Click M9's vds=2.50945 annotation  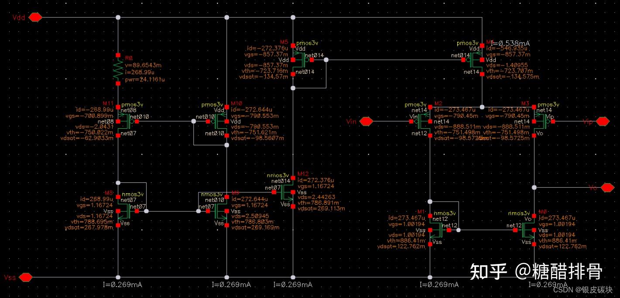click(x=250, y=216)
